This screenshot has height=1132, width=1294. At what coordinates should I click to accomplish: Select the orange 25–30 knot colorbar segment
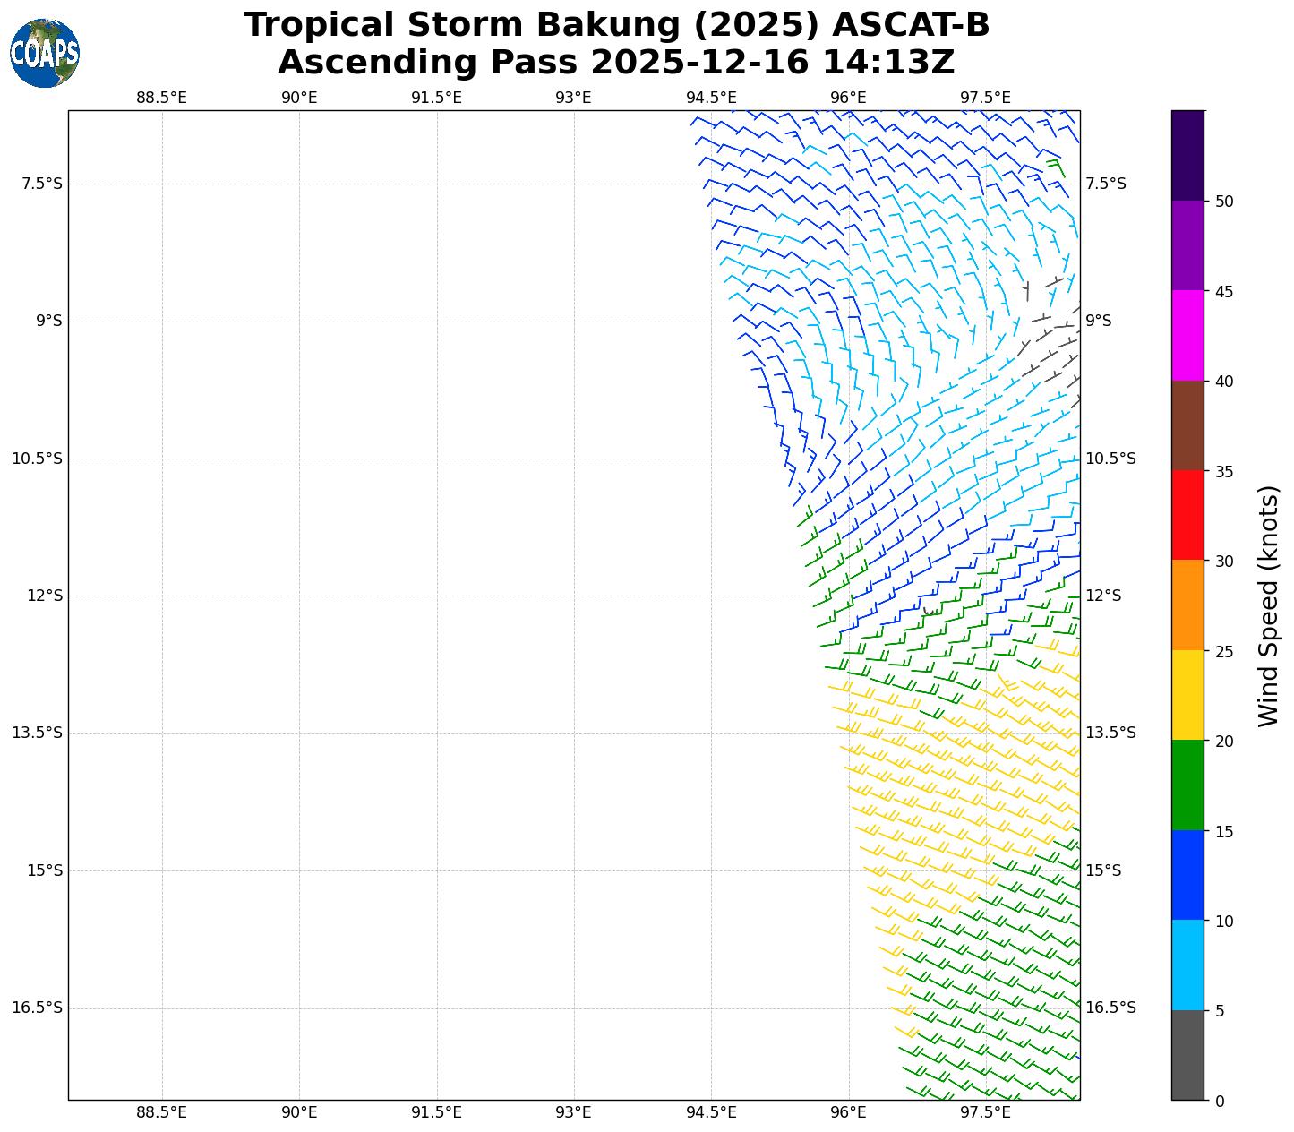point(1187,605)
